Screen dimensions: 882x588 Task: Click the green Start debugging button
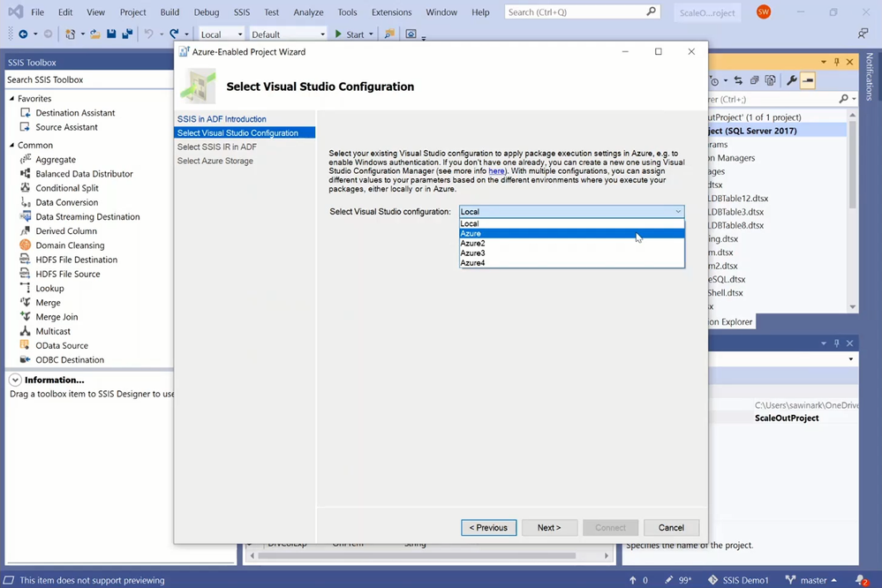click(350, 34)
